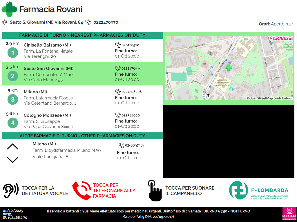Tap the red phone icon to call pharmacy
The width and height of the screenshot is (297, 222).
point(82,191)
